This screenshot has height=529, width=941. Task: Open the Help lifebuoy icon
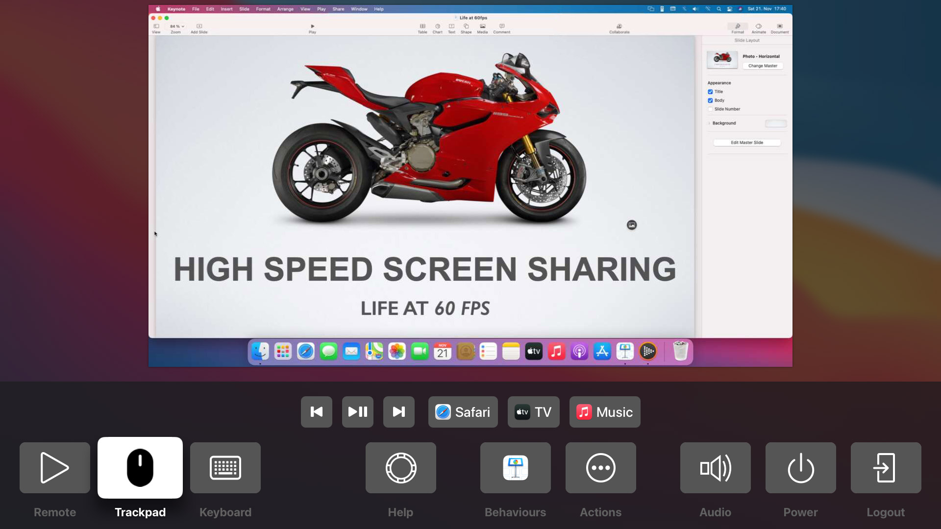[x=401, y=467]
